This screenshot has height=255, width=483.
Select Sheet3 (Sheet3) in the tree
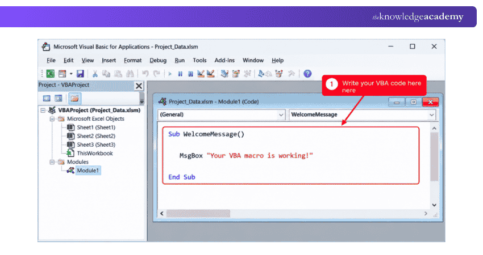[96, 144]
